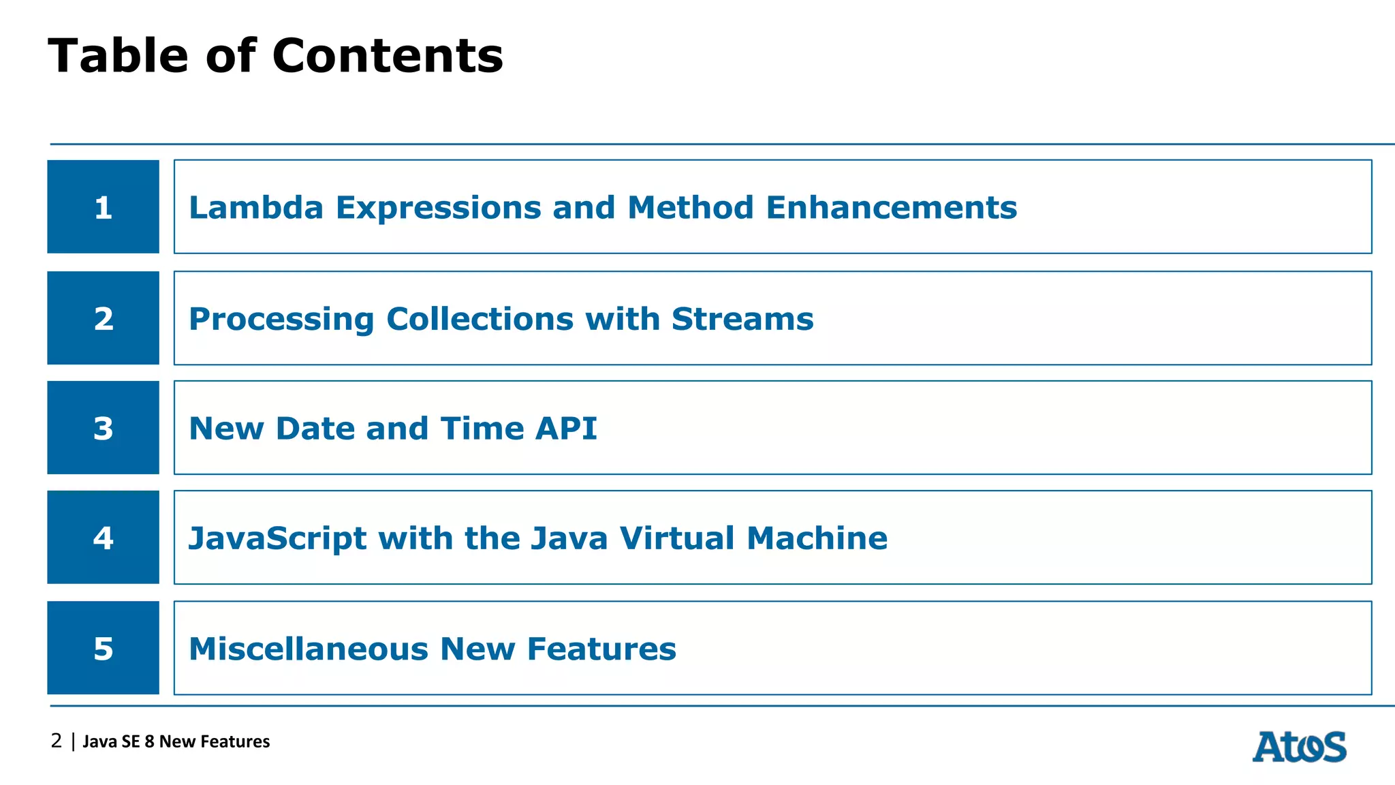Click the horizontal divider line below the heading
The image size is (1395, 785).
tap(722, 144)
